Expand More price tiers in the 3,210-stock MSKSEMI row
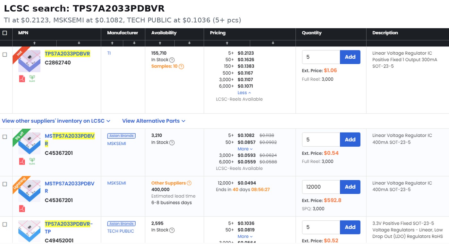This screenshot has width=449, height=244. click(245, 149)
